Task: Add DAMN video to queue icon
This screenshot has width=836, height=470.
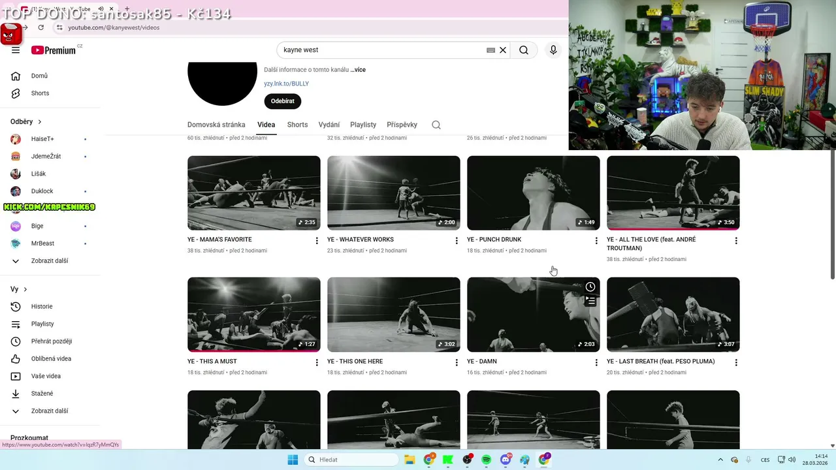Action: click(590, 301)
